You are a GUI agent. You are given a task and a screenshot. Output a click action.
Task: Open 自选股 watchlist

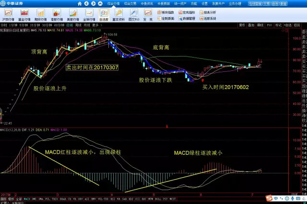tap(104, 15)
